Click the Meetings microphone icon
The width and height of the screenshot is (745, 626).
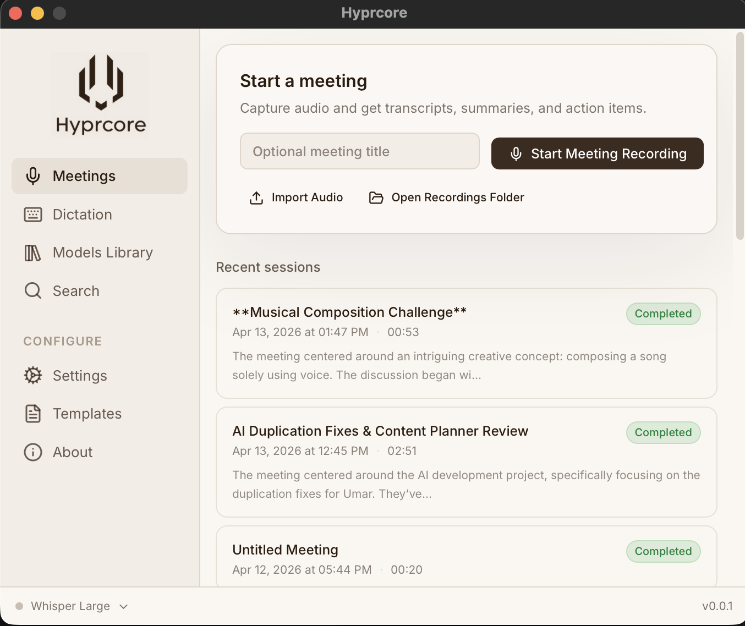point(33,176)
